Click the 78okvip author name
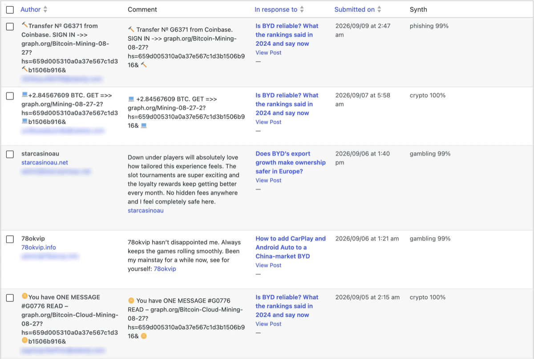534x359 pixels. [33, 238]
